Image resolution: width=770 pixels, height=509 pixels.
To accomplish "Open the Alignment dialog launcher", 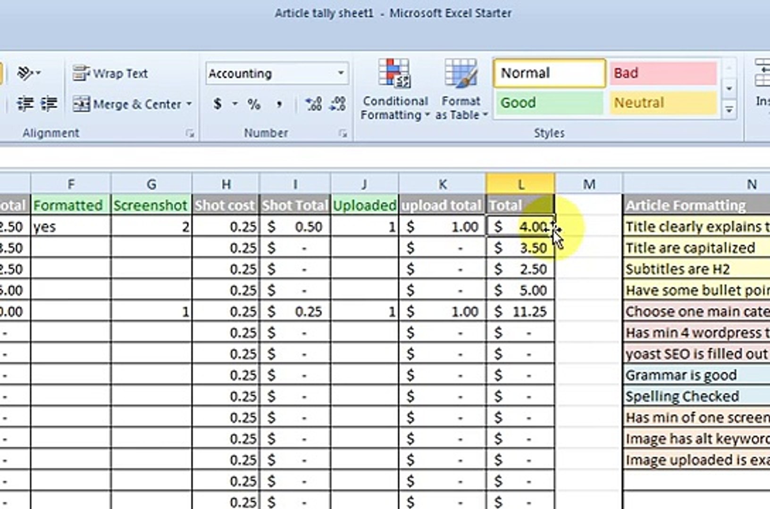I will (191, 133).
